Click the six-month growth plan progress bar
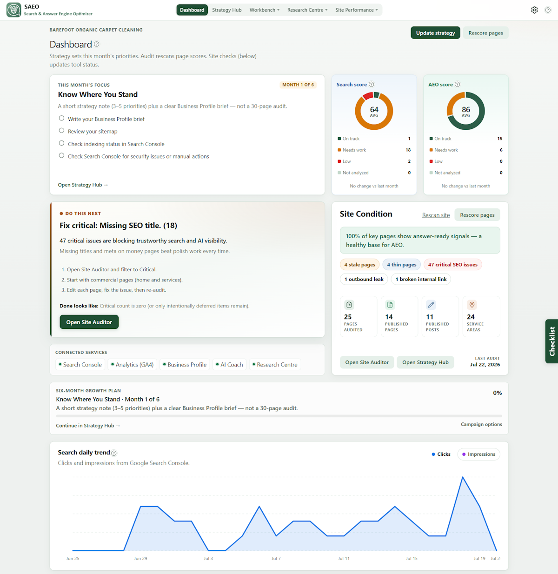The width and height of the screenshot is (558, 574). 279,416
